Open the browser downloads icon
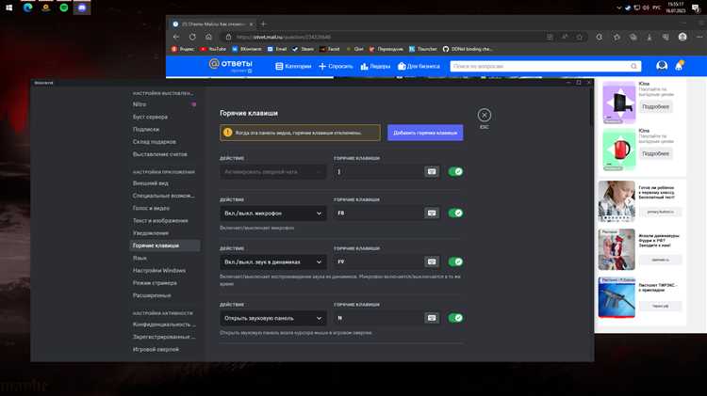Image resolution: width=707 pixels, height=396 pixels. click(x=649, y=37)
